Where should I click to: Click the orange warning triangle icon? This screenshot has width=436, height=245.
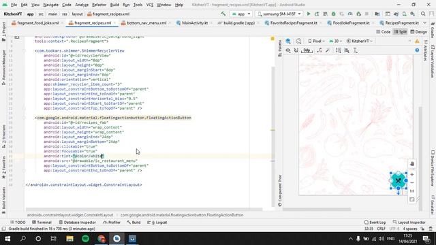(x=417, y=41)
